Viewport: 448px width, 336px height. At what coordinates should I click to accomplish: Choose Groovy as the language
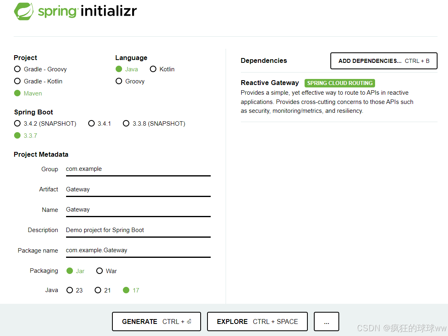(119, 81)
